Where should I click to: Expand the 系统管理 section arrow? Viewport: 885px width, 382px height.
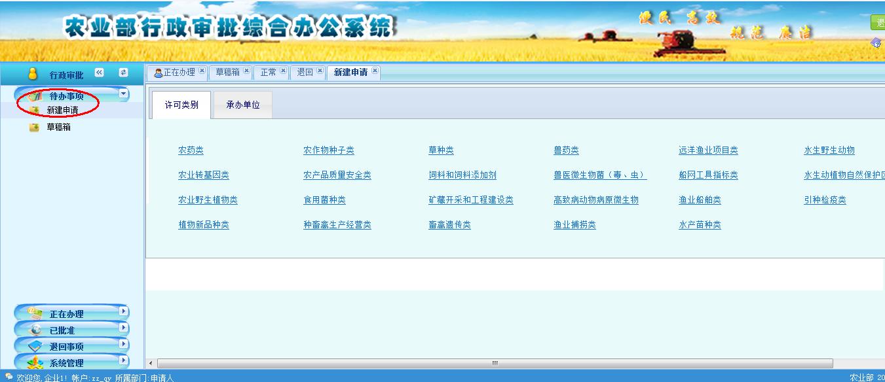(124, 360)
